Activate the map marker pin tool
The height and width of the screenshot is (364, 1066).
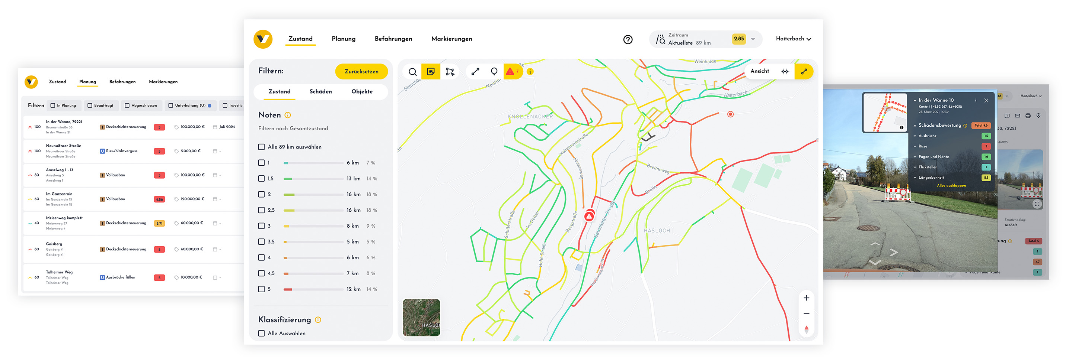pyautogui.click(x=494, y=71)
